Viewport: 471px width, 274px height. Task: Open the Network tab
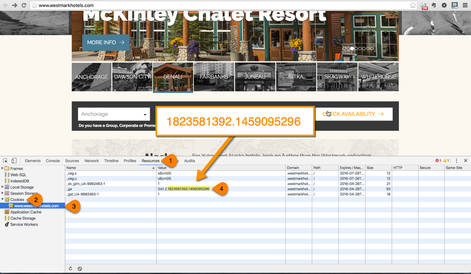pyautogui.click(x=92, y=161)
